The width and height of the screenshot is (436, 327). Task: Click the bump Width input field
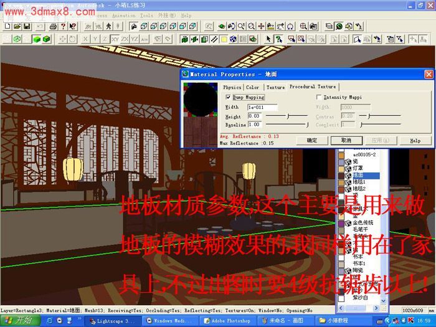262,107
